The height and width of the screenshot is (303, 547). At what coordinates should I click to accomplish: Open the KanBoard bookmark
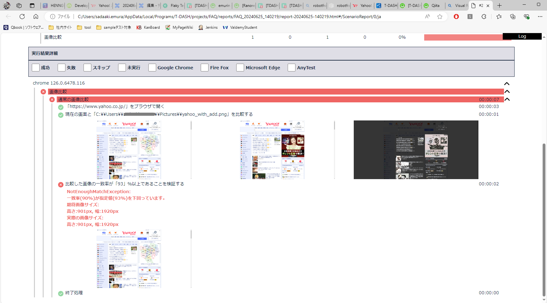[x=148, y=27]
